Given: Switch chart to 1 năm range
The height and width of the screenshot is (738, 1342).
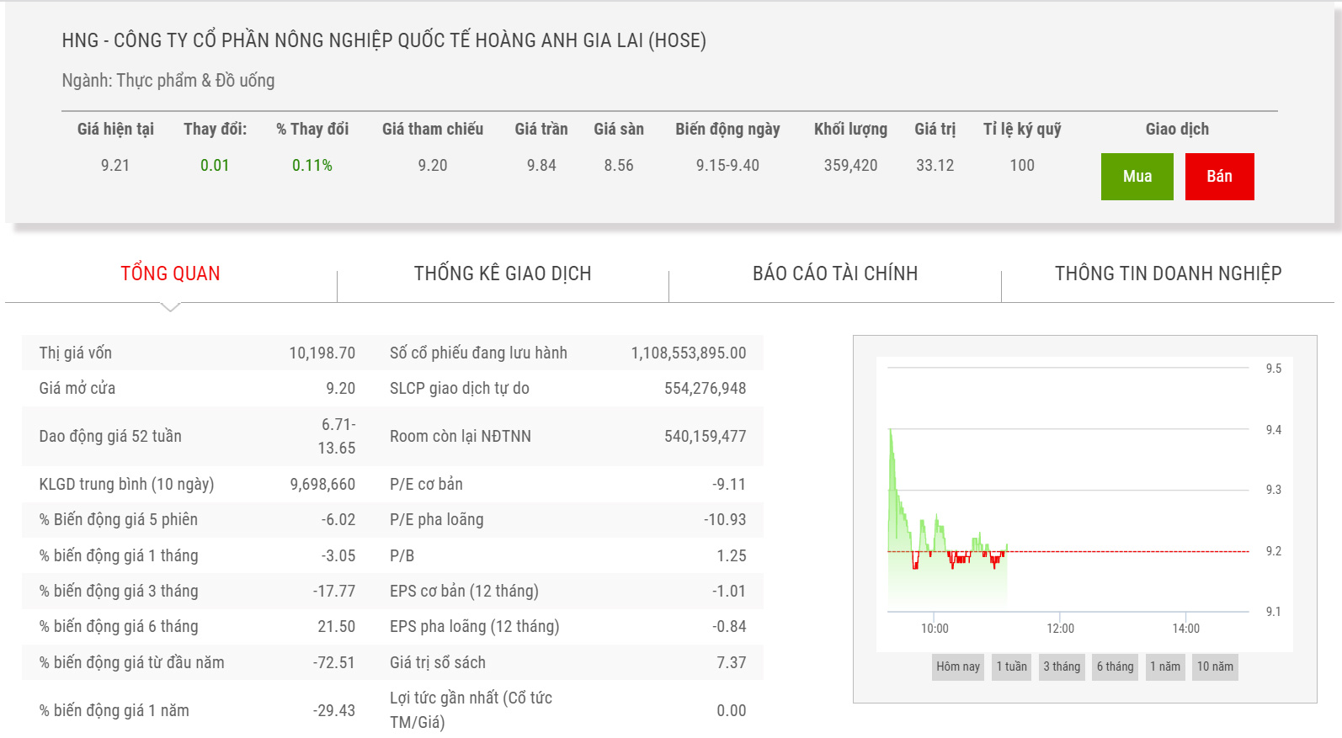Looking at the screenshot, I should click(1165, 666).
